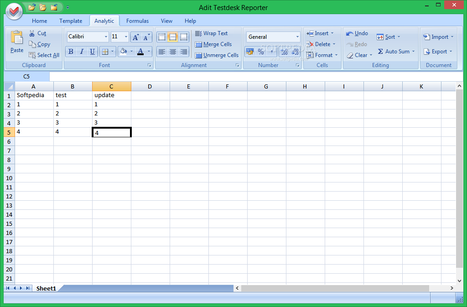
Task: Click the Export document icon
Action: tap(426, 52)
